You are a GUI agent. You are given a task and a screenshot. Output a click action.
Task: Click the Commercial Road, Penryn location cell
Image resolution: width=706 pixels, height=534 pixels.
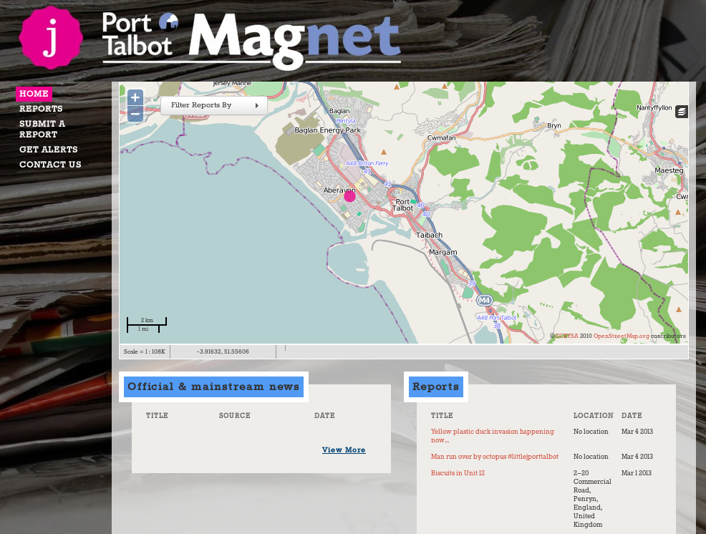[x=592, y=498]
